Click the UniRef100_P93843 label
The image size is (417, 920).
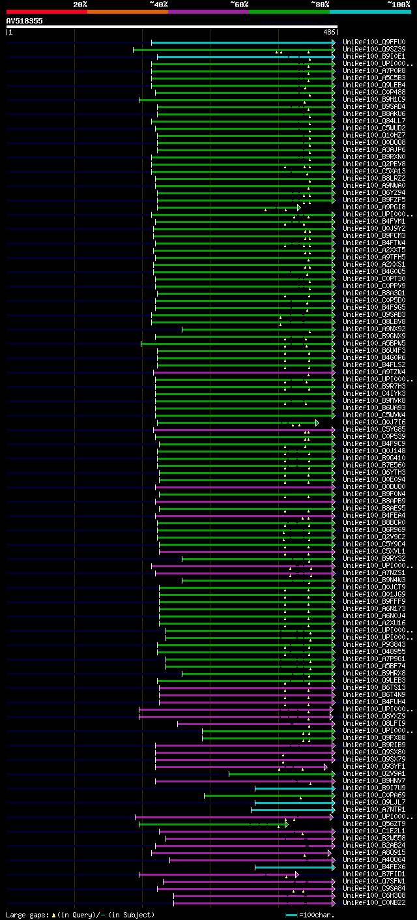pos(374,645)
